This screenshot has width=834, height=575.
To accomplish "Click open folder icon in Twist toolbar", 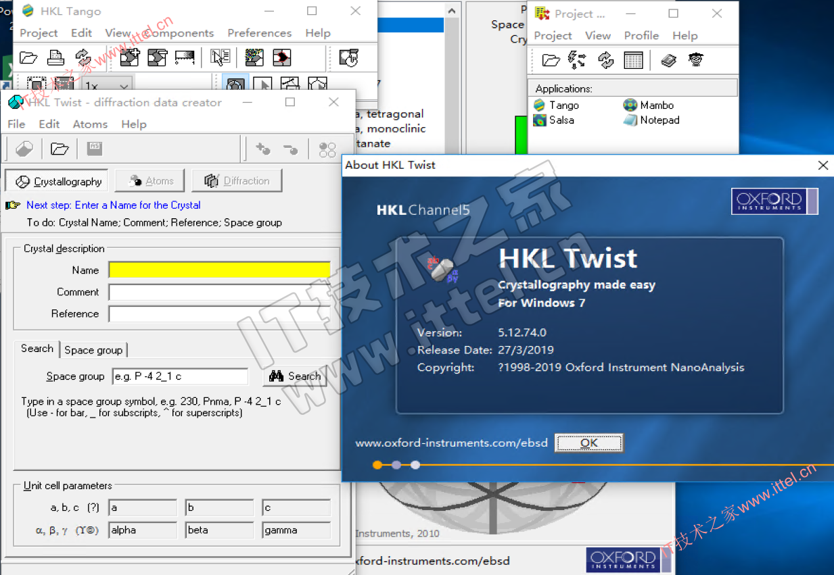I will [x=60, y=149].
